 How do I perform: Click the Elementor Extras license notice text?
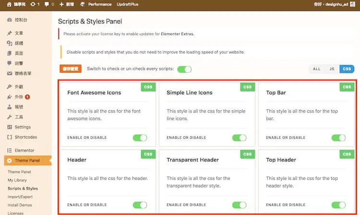pyautogui.click(x=129, y=34)
